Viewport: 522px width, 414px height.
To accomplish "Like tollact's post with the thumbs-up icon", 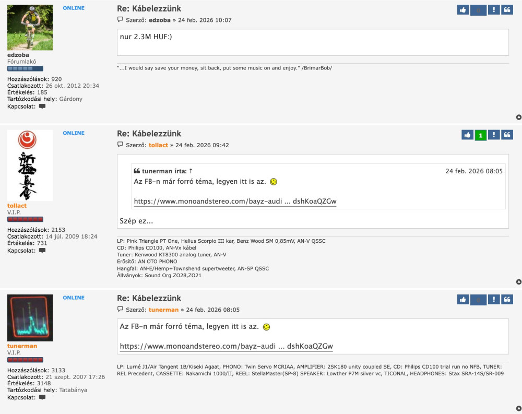I will click(467, 134).
